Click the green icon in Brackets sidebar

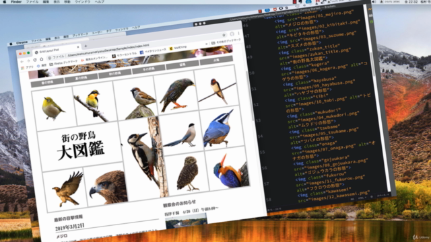coord(371,22)
